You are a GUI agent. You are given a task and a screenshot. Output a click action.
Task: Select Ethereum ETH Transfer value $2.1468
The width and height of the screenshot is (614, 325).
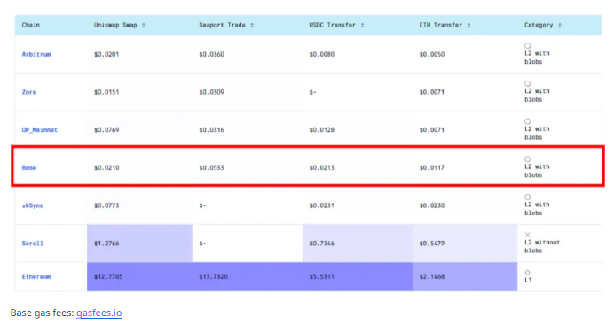tap(432, 277)
